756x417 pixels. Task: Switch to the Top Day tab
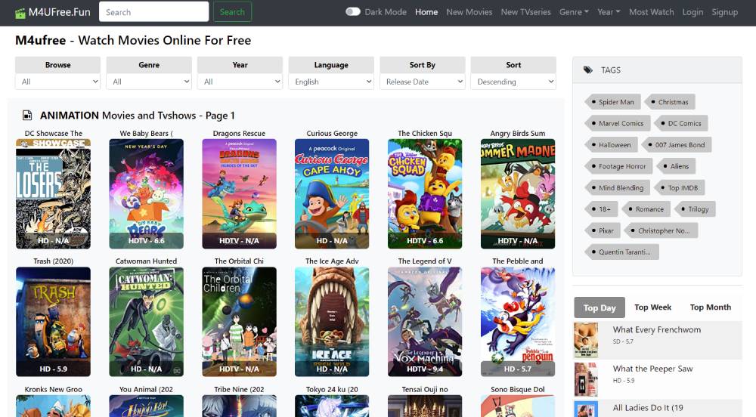click(600, 307)
